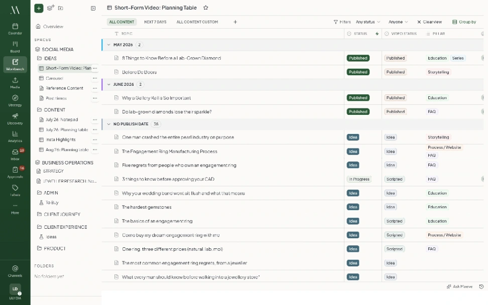This screenshot has width=488, height=305.
Task: Click the add space layers icon
Action: click(x=50, y=8)
